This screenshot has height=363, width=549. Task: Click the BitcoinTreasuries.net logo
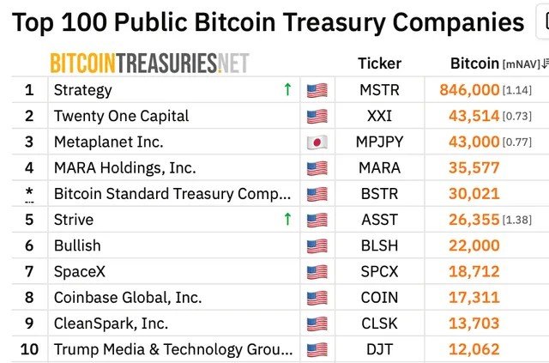[x=149, y=63]
